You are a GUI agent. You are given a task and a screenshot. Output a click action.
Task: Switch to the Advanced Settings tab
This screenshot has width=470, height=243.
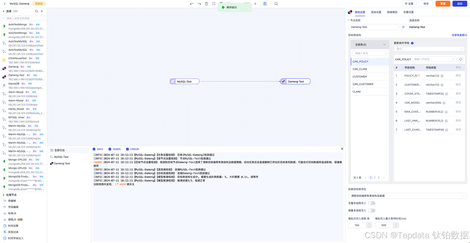376,12
